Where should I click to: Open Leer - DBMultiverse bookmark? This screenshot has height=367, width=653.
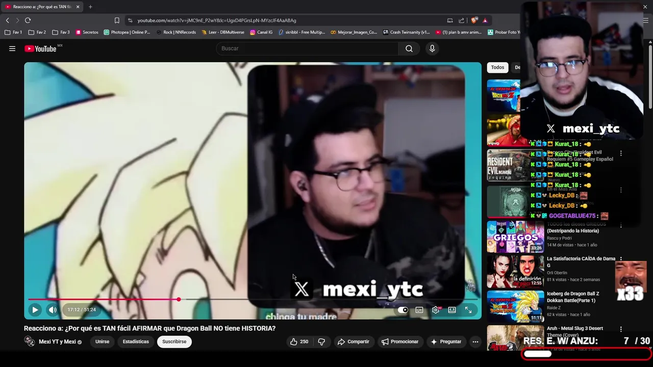[223, 32]
